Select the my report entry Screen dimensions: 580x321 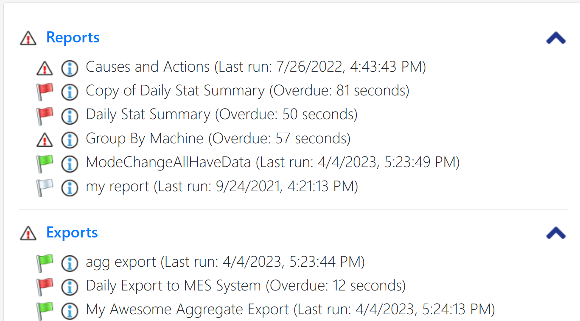pos(222,186)
